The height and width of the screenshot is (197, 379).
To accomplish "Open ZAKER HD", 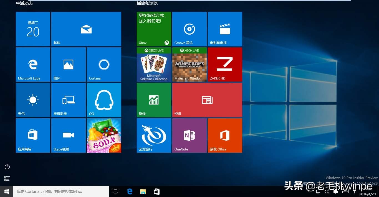I will point(225,64).
